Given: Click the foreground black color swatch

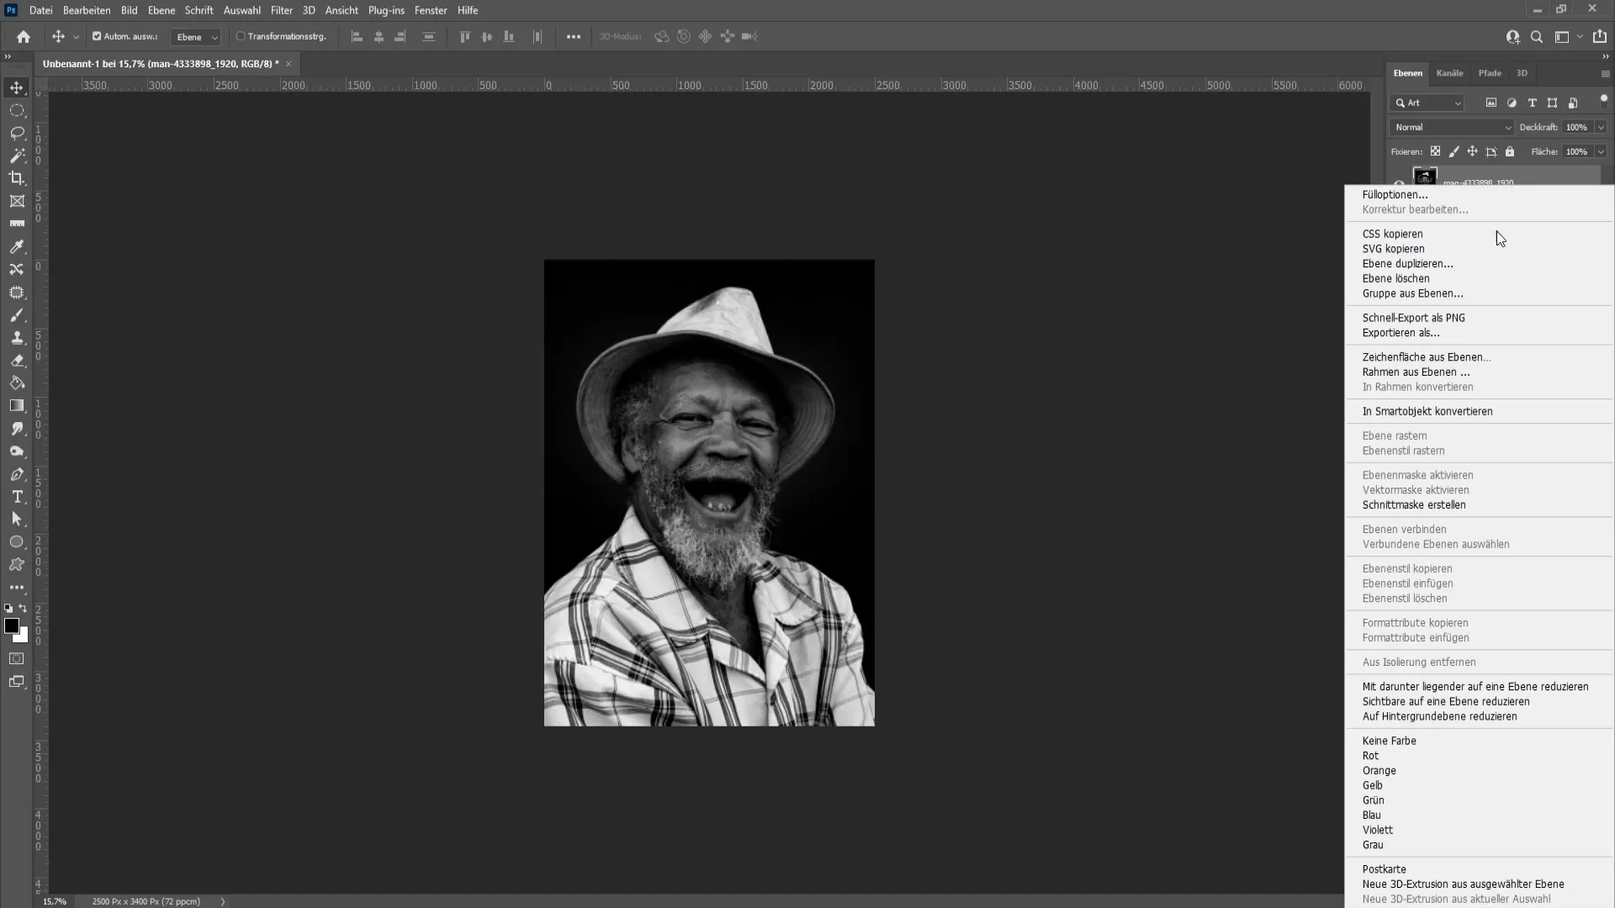Looking at the screenshot, I should coord(11,626).
